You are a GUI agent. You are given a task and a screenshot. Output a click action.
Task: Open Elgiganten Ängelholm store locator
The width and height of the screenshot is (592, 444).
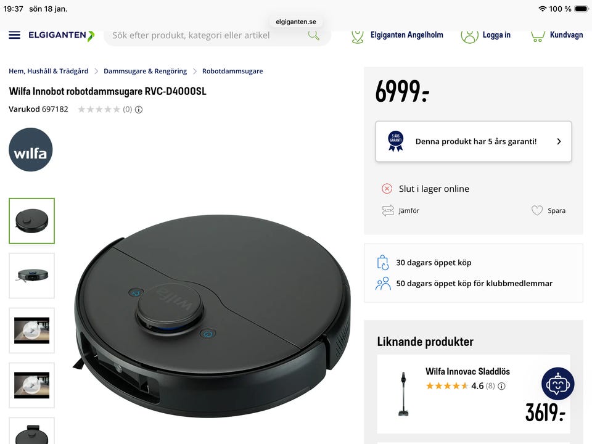pos(397,35)
